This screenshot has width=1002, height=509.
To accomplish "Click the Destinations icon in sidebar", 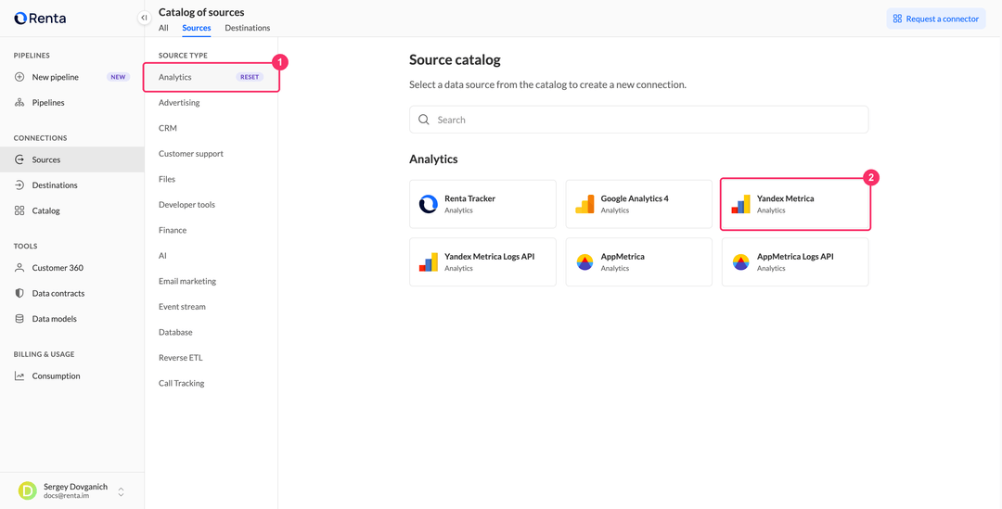I will (19, 185).
